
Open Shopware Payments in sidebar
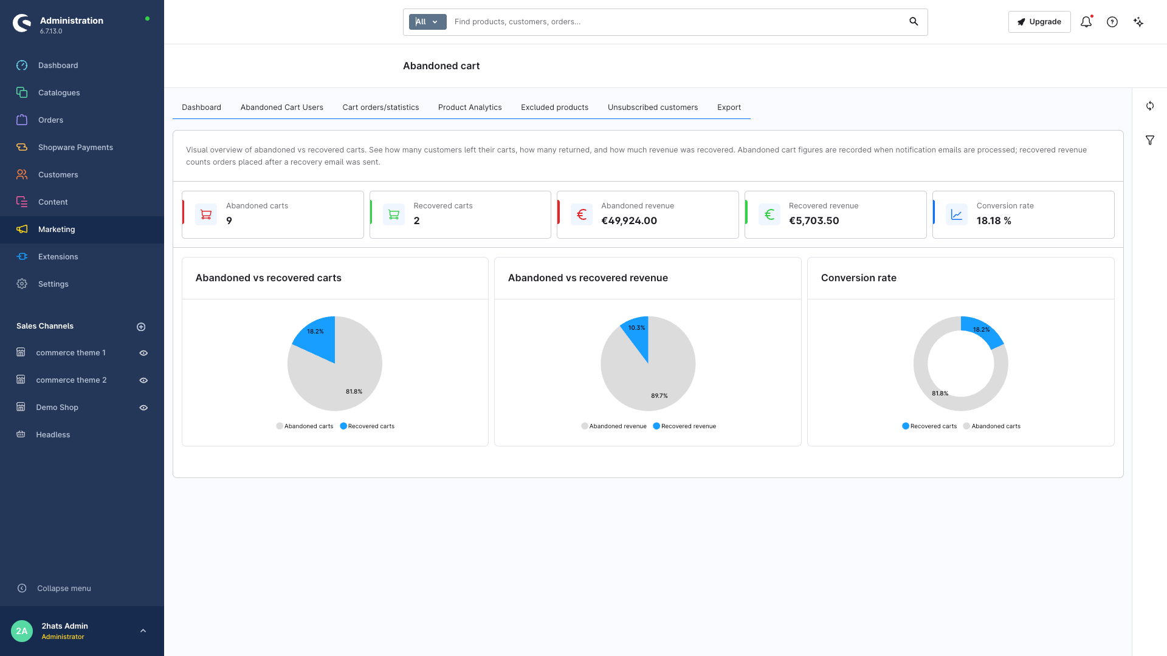82,148
